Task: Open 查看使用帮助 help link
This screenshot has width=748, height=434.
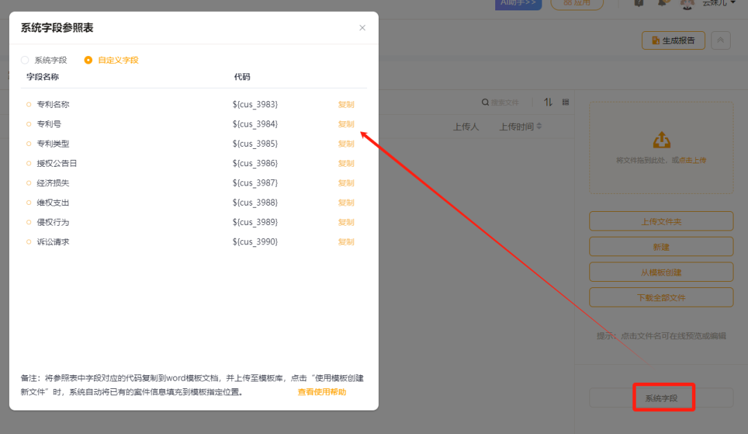Action: coord(321,391)
